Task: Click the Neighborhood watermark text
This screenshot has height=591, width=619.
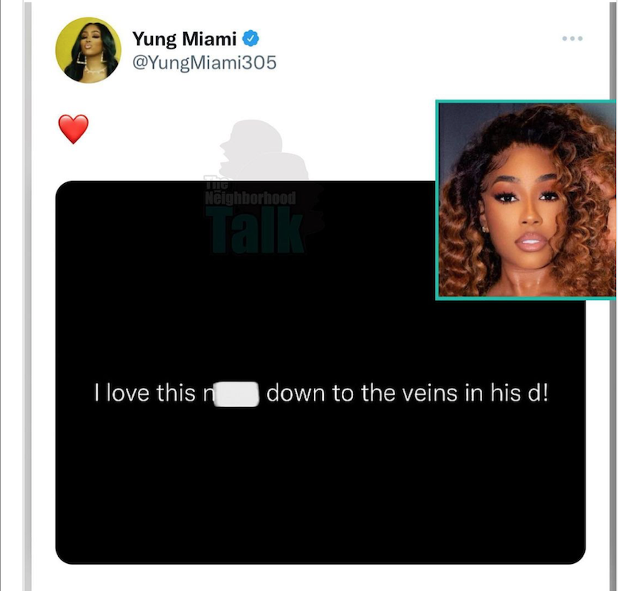Action: click(250, 198)
